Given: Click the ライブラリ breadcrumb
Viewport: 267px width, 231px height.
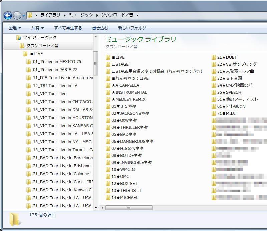Looking at the screenshot, I should (50, 15).
